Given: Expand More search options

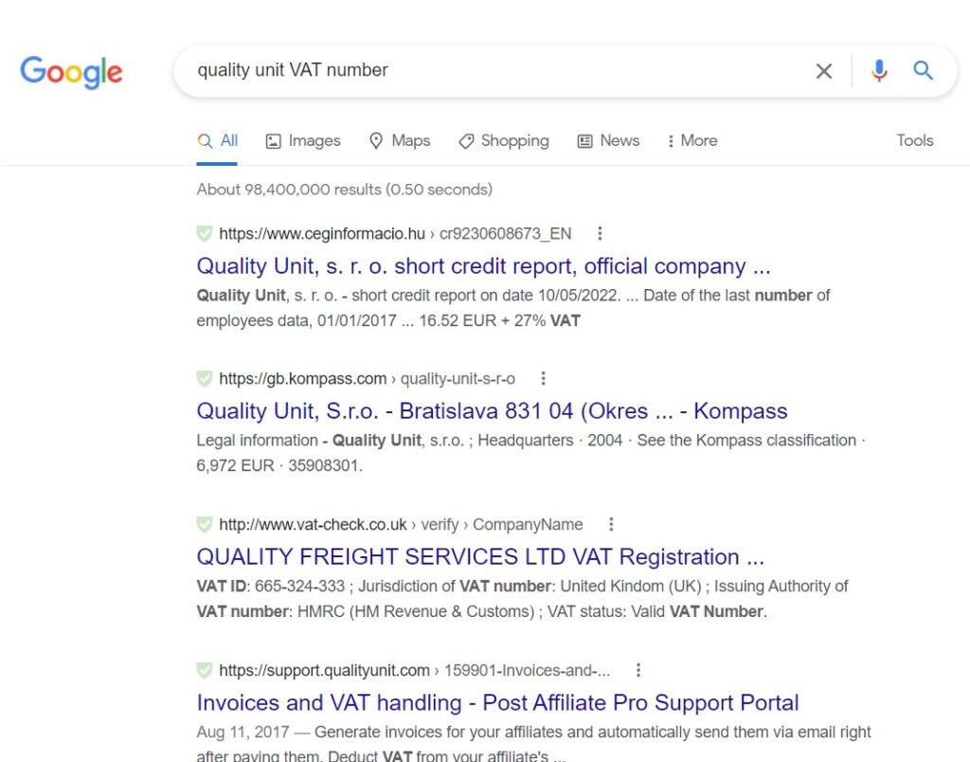Looking at the screenshot, I should click(692, 139).
